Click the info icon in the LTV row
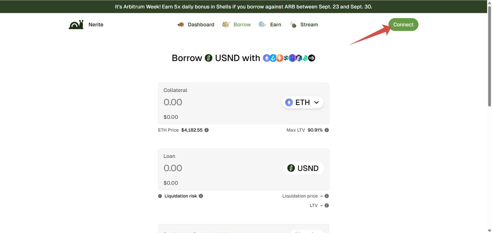 tap(327, 205)
